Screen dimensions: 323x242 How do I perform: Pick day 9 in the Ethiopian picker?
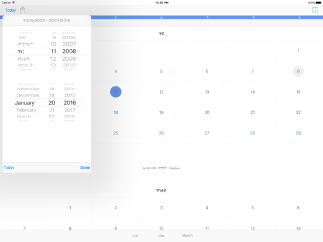54,37
